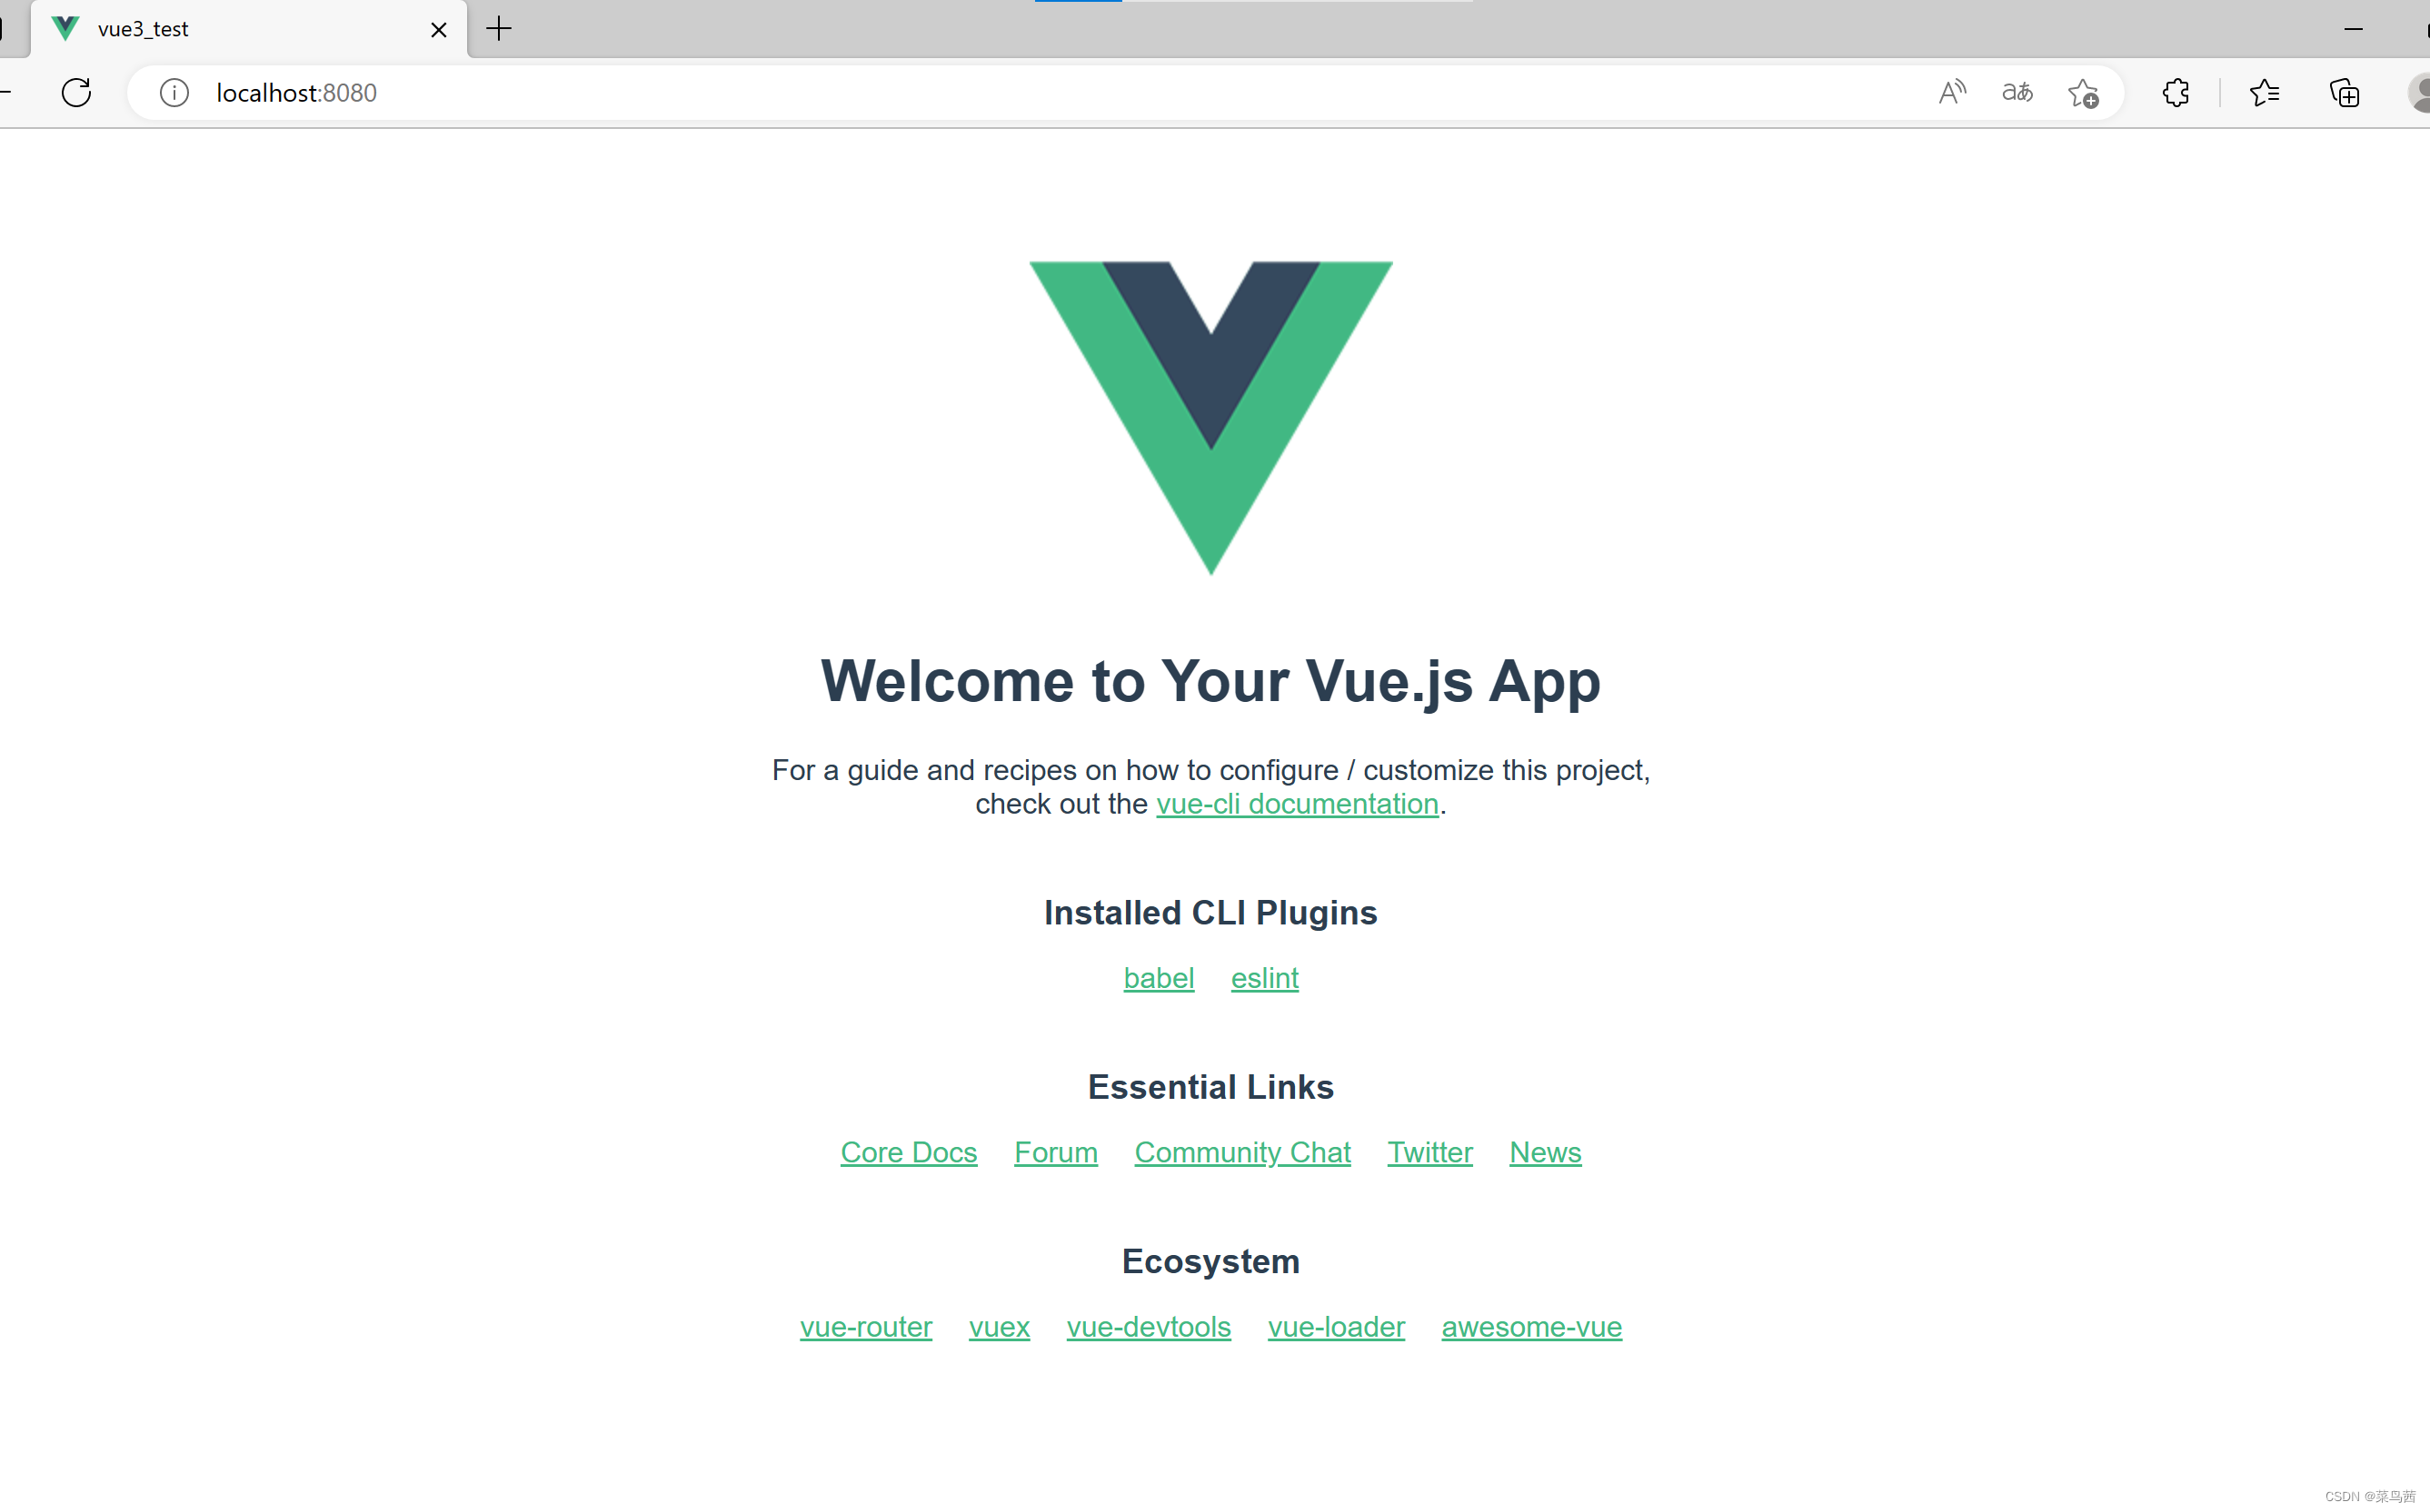This screenshot has width=2430, height=1512.
Task: Click the eslint plugin link
Action: click(x=1262, y=977)
